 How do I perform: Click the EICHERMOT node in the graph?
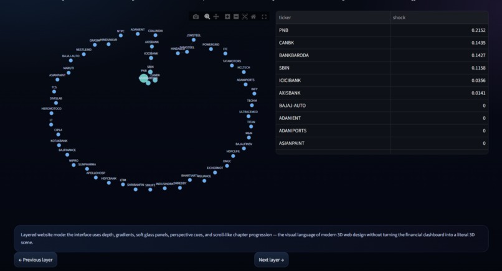point(215,173)
